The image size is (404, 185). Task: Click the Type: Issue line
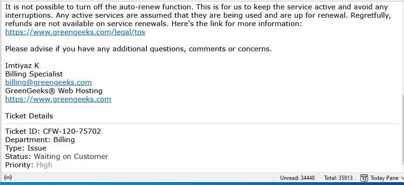26,148
